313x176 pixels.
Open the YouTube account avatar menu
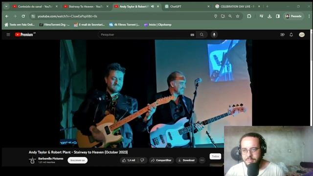(x=302, y=35)
